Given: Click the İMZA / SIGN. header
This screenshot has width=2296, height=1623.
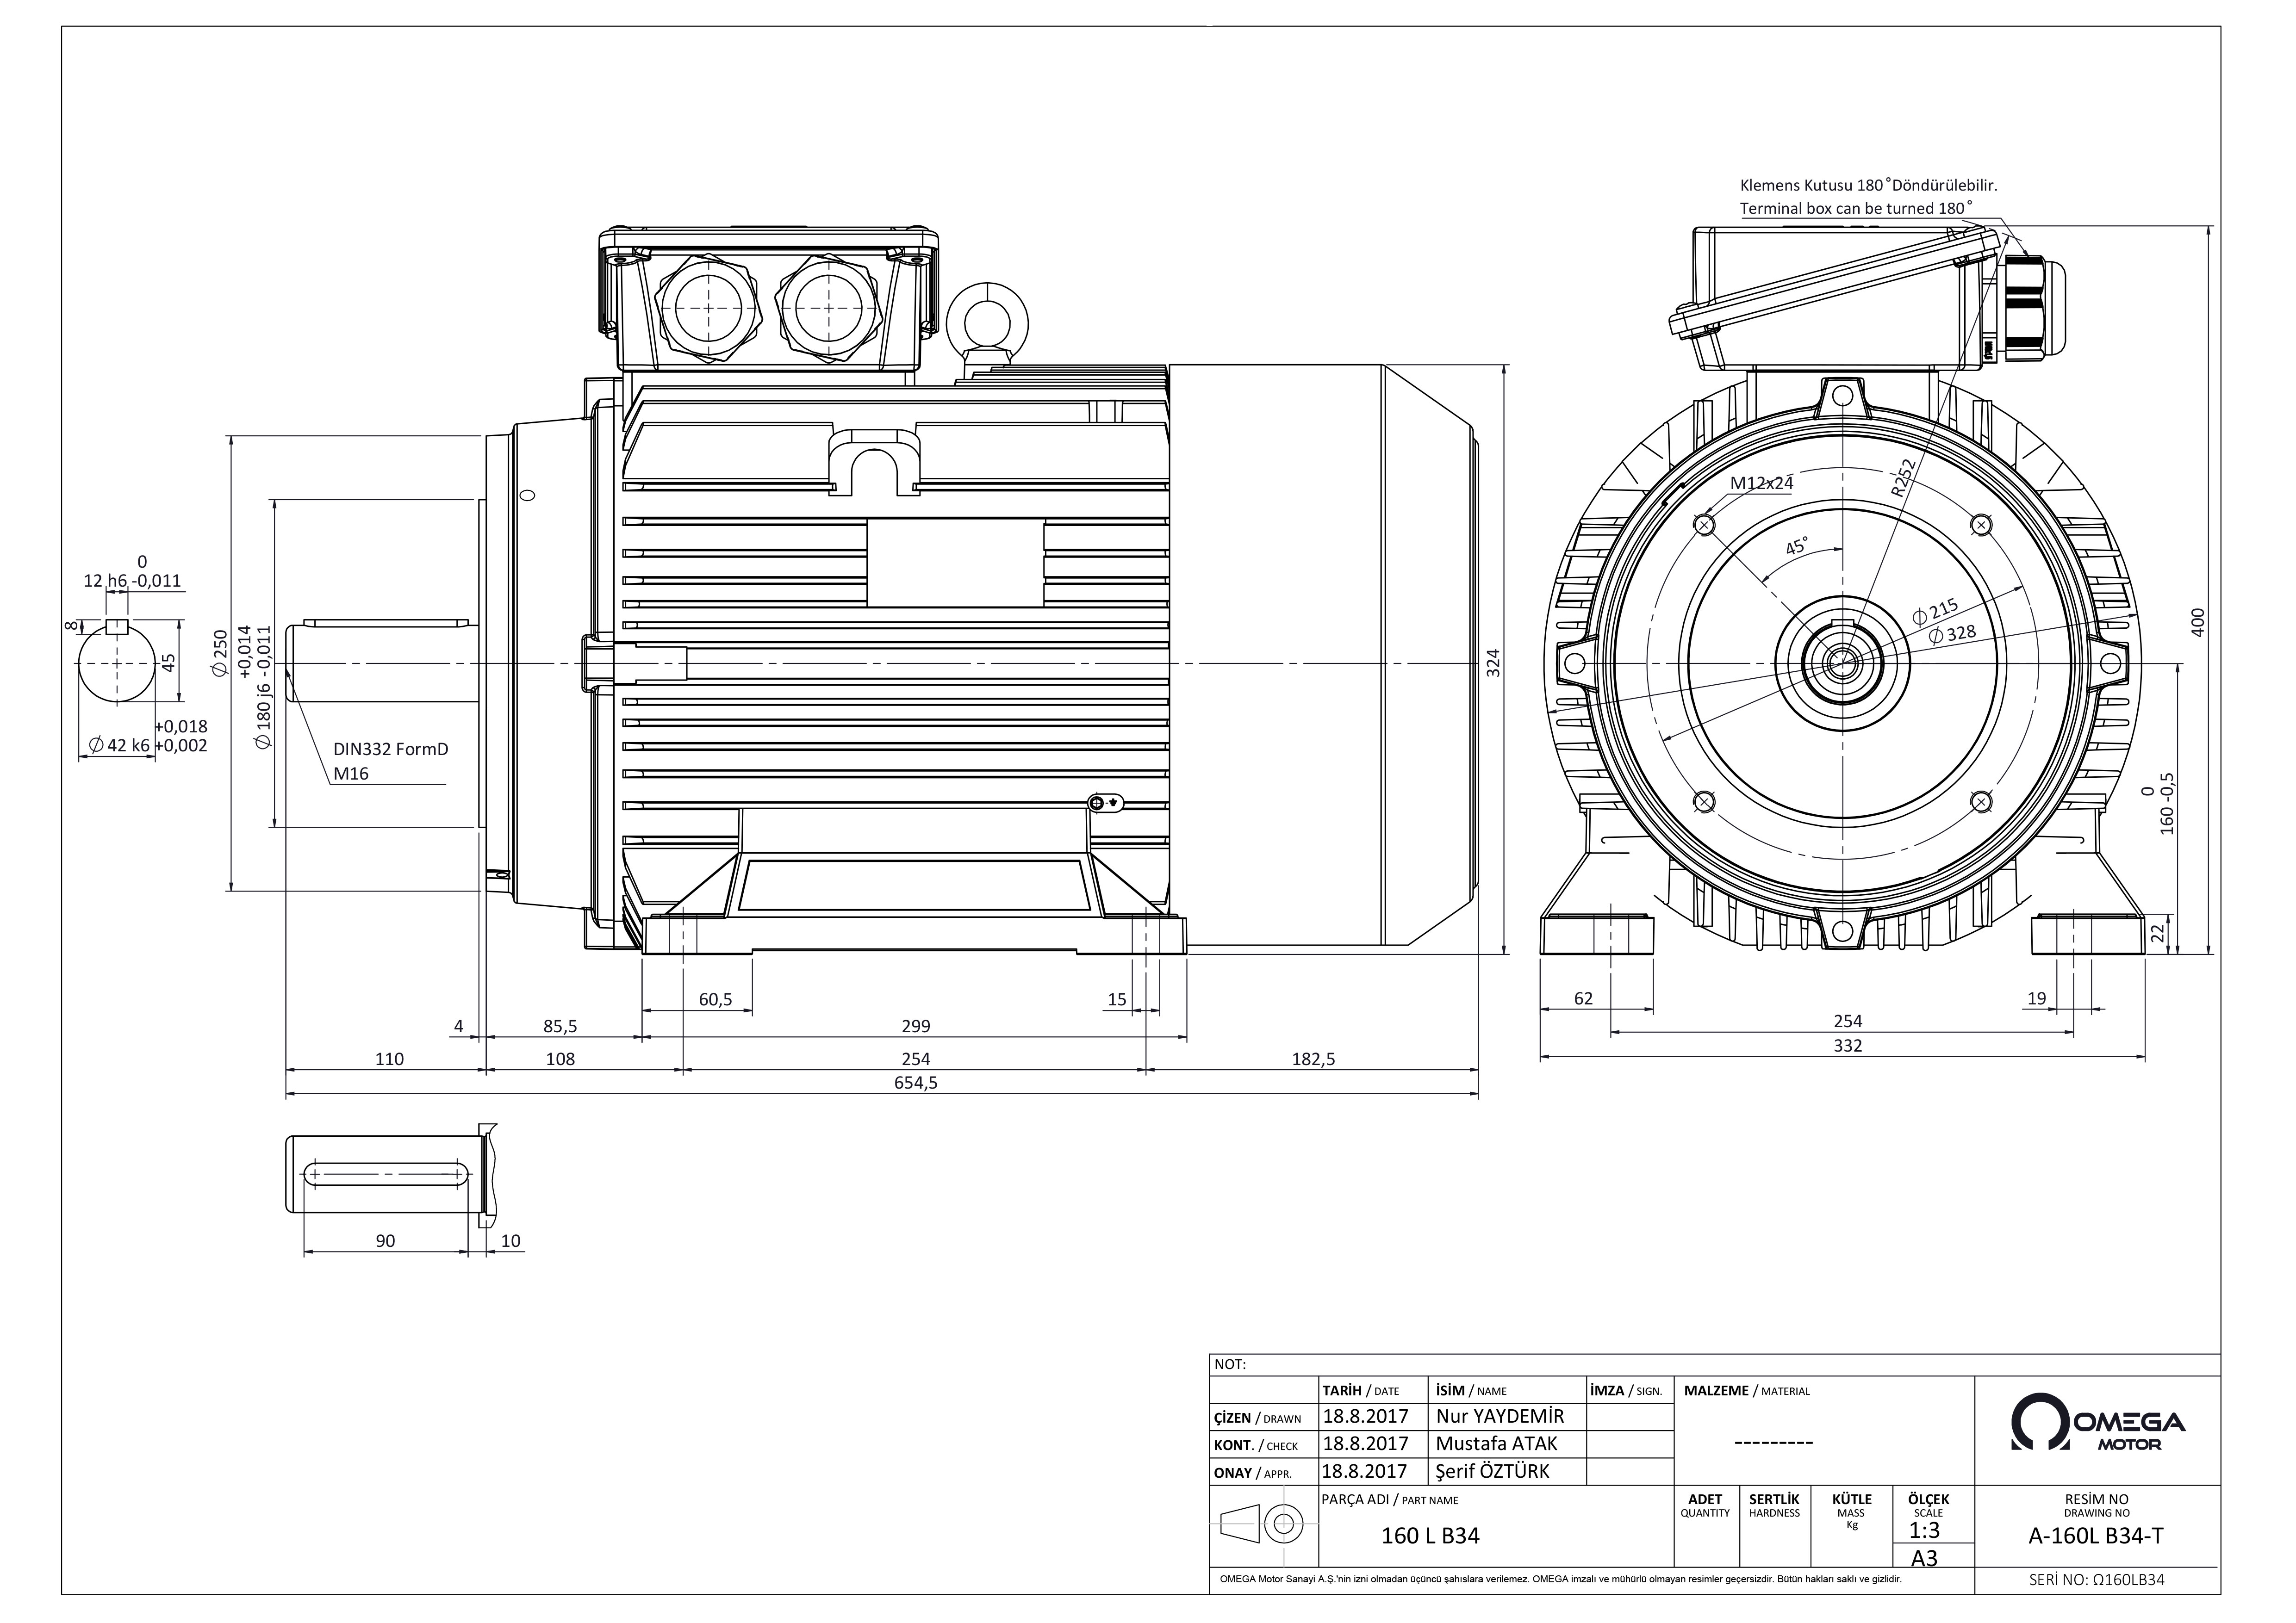Looking at the screenshot, I should coord(1626,1390).
